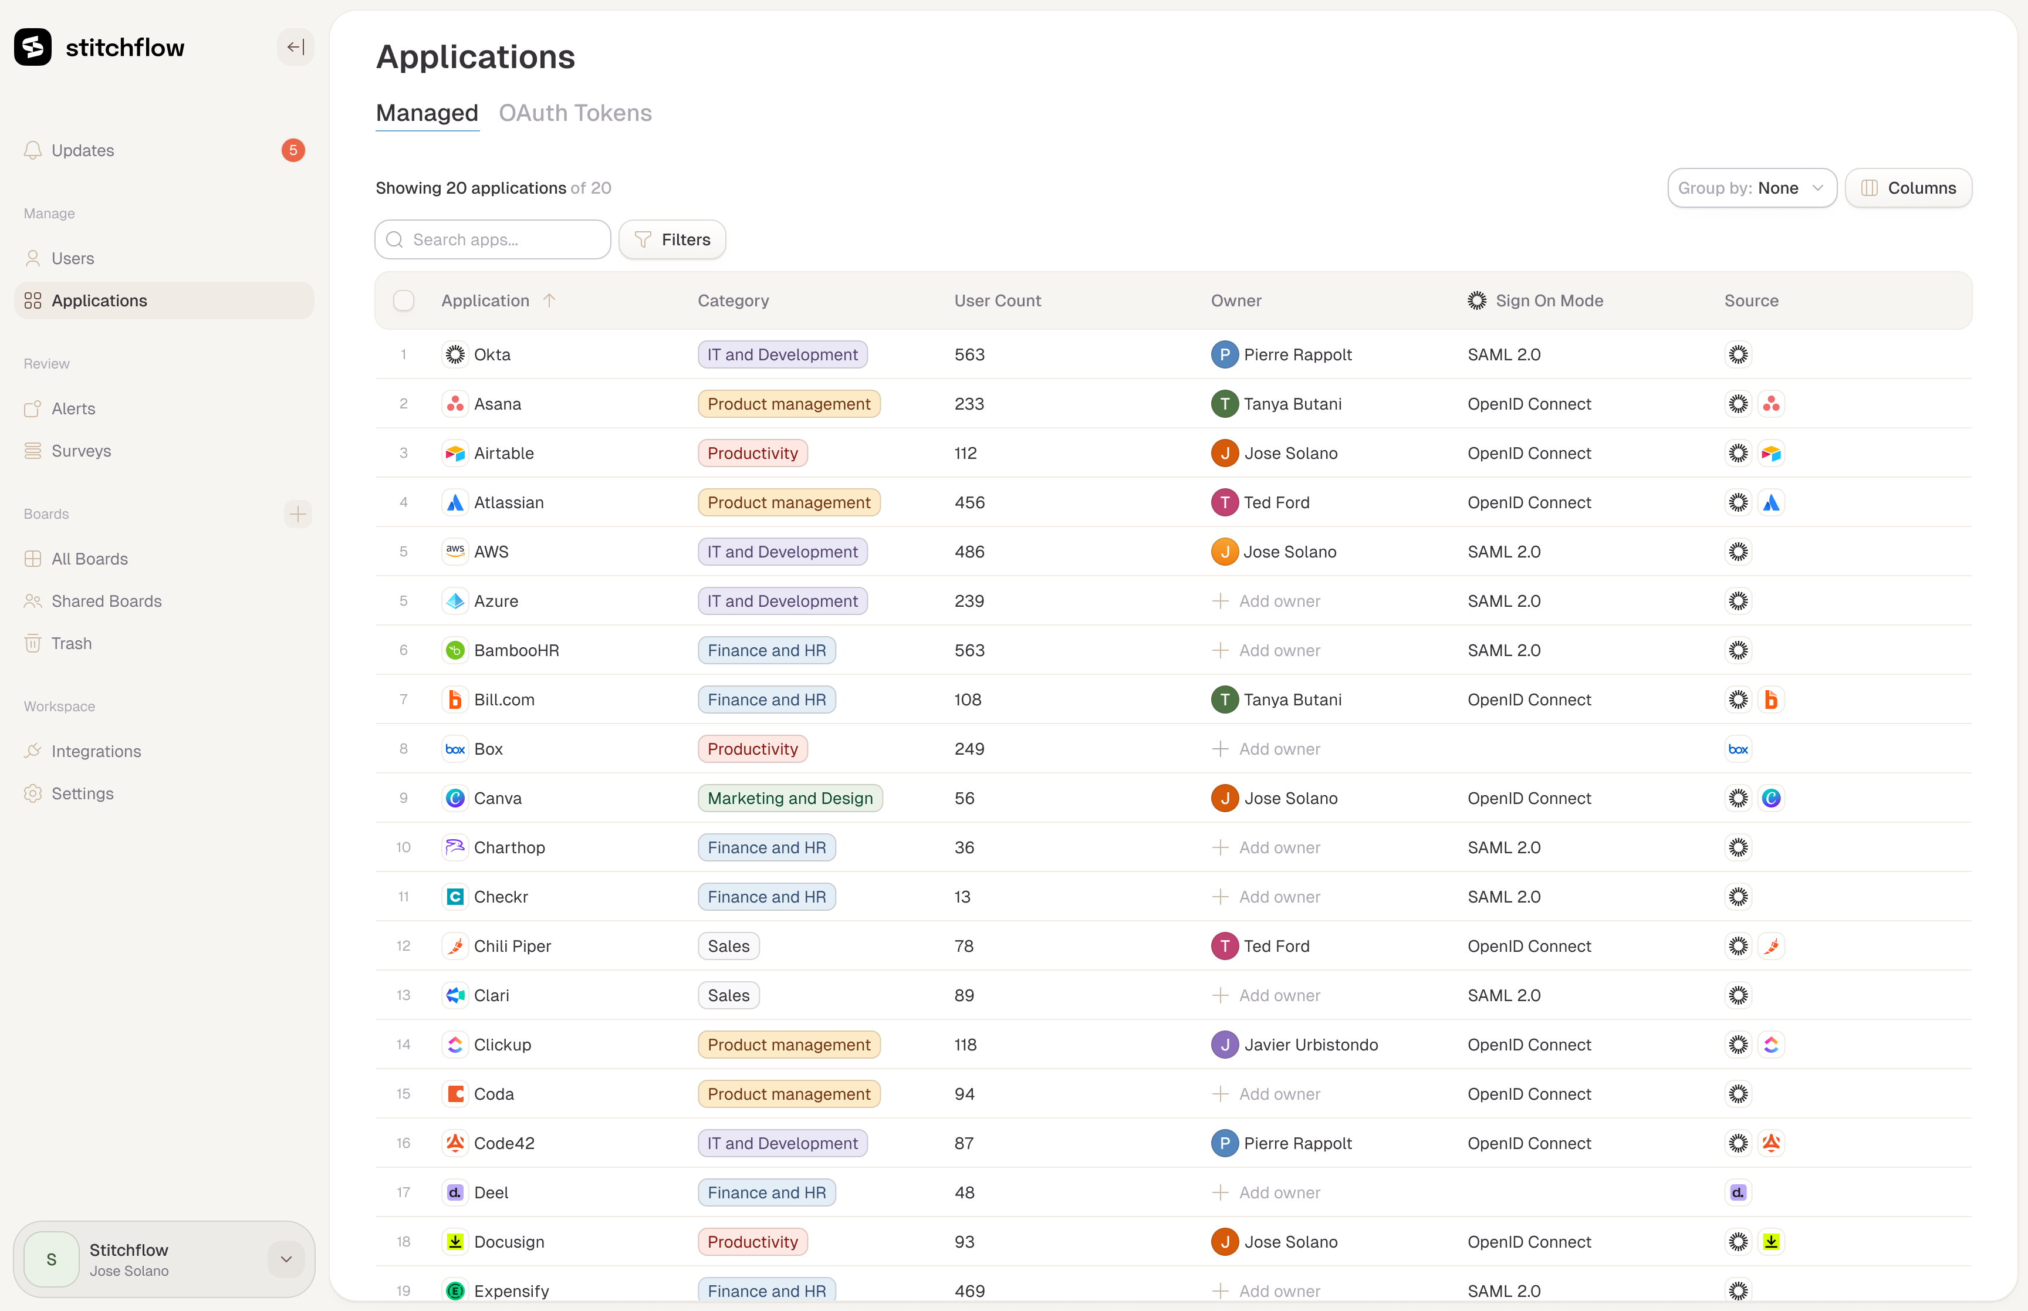Expand the Stitchflow workspace switcher chevron
The image size is (2028, 1311).
click(286, 1259)
